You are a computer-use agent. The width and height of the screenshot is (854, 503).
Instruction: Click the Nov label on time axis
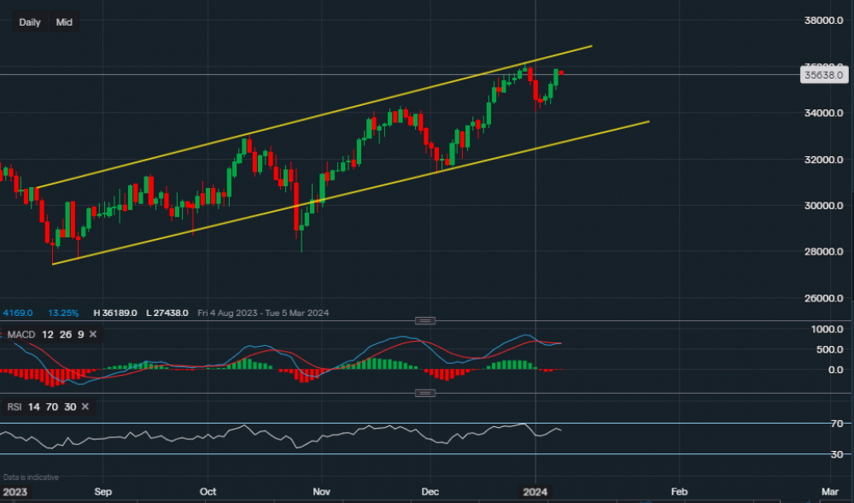pyautogui.click(x=321, y=492)
